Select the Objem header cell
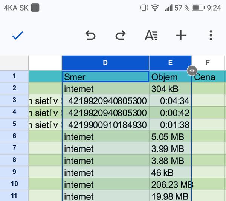 click(170, 77)
